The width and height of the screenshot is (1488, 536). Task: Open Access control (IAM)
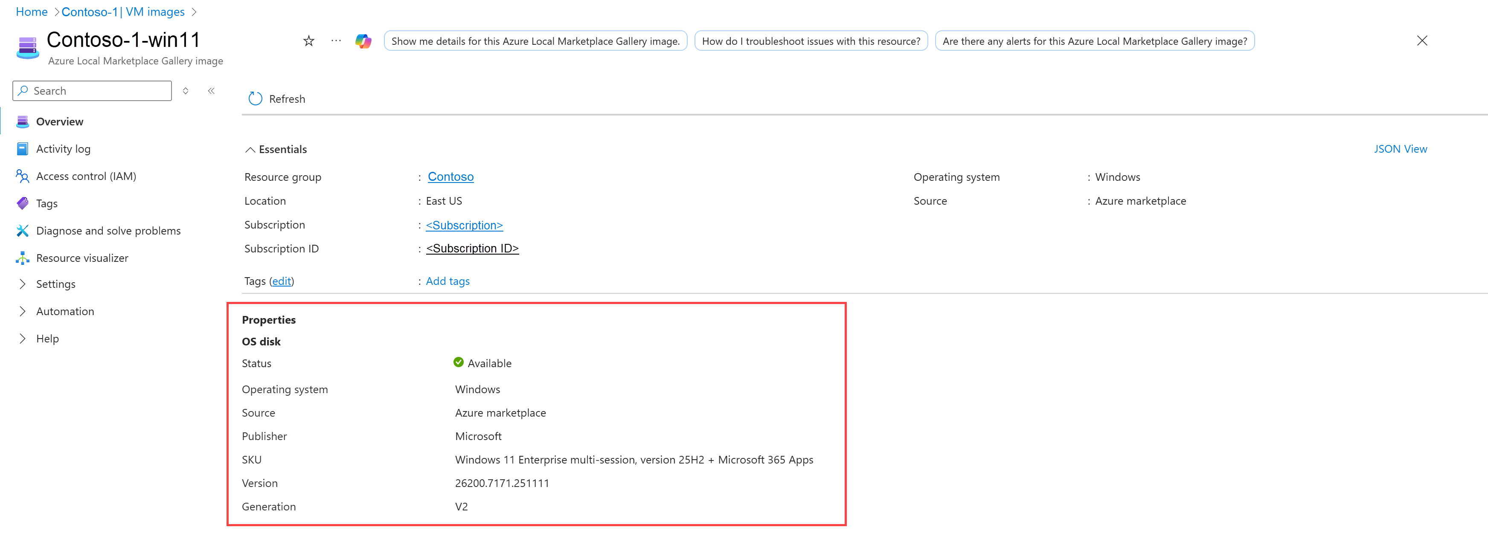coord(86,176)
